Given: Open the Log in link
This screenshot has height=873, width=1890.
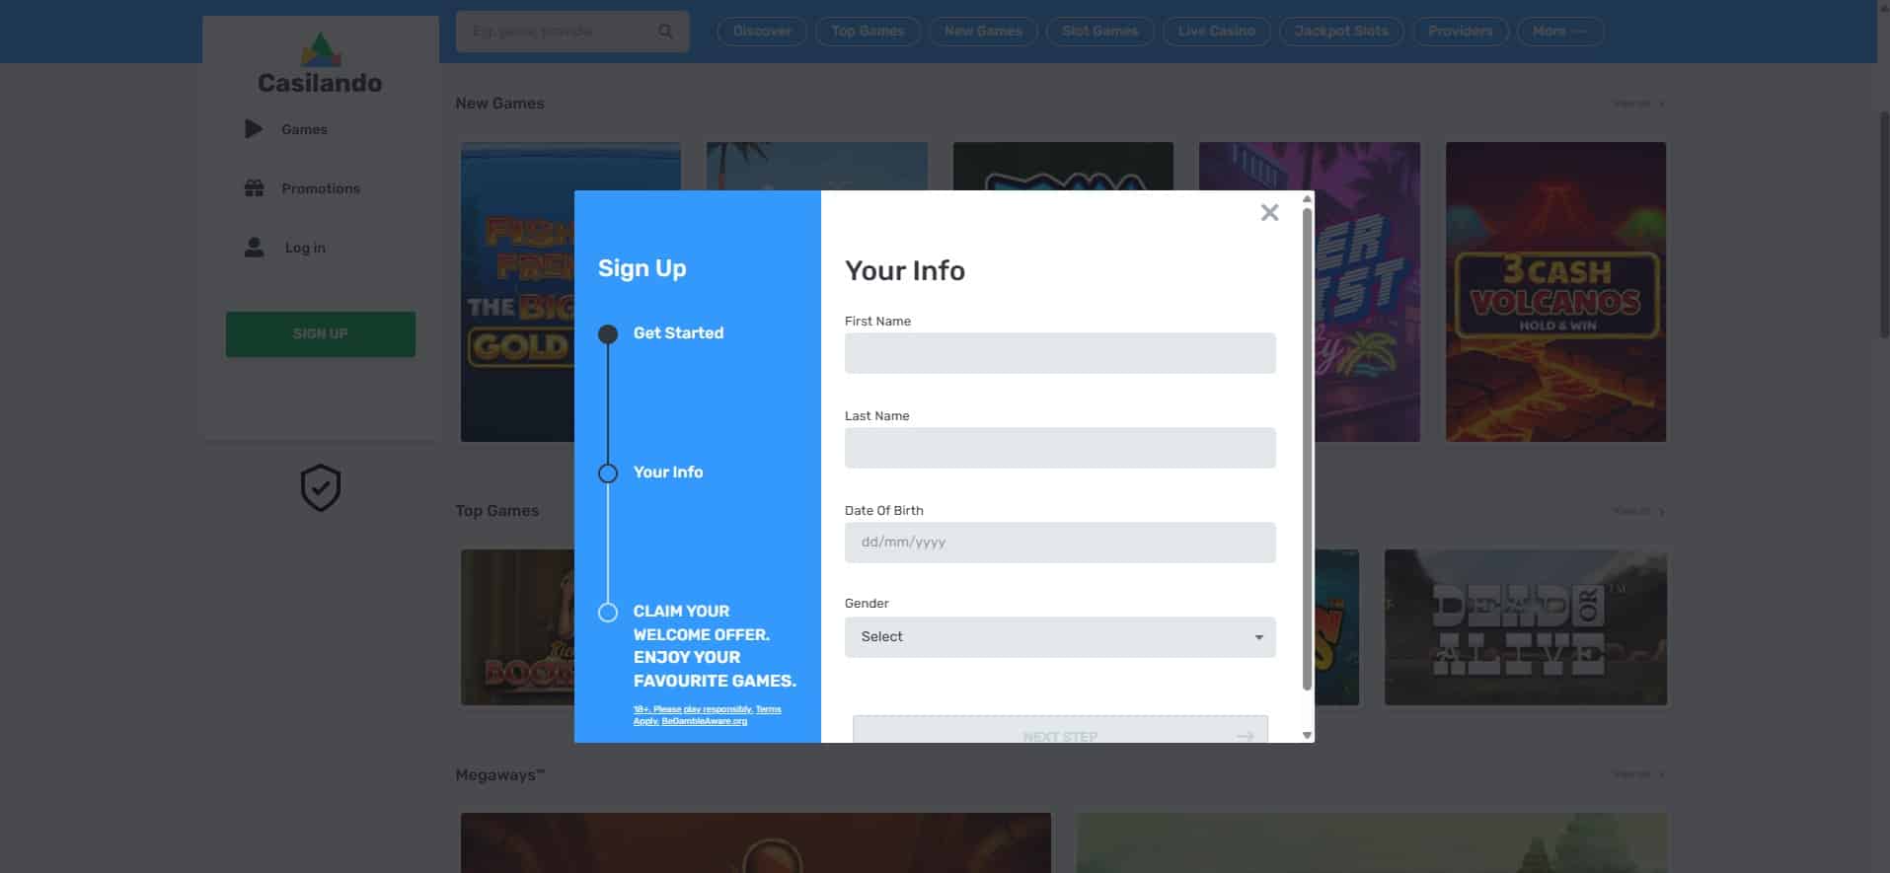Looking at the screenshot, I should 305,248.
